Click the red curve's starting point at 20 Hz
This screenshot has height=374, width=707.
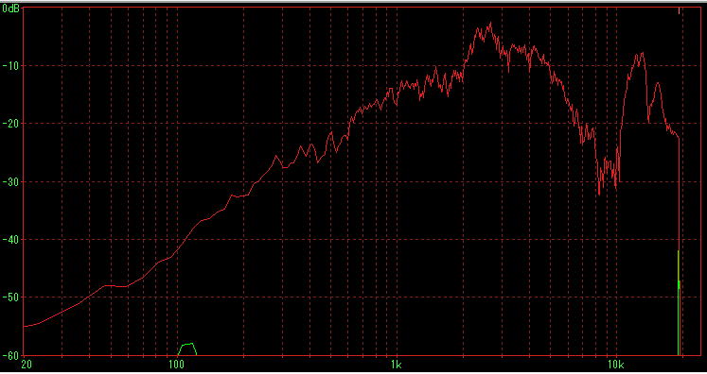tap(25, 326)
